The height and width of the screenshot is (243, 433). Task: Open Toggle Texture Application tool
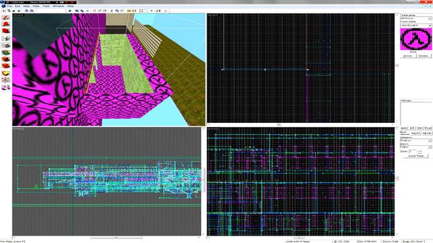[x=6, y=53]
